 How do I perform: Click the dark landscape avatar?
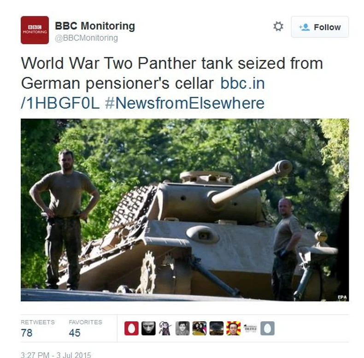tap(217, 329)
